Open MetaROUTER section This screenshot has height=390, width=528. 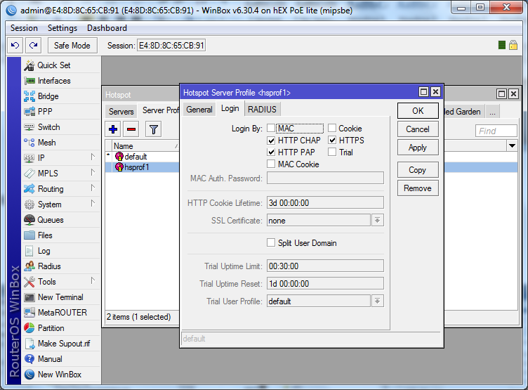pyautogui.click(x=61, y=313)
